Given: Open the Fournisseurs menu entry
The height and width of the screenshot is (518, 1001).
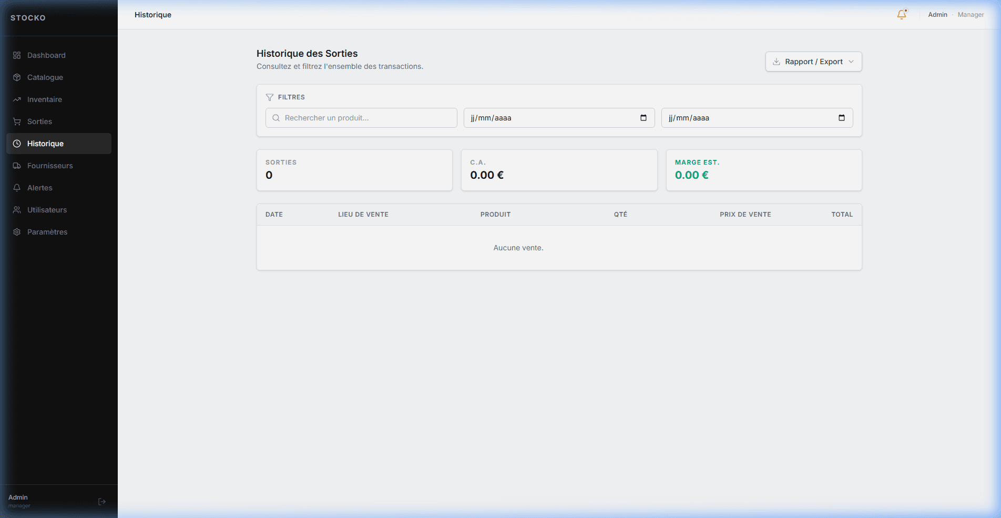Looking at the screenshot, I should (59, 166).
